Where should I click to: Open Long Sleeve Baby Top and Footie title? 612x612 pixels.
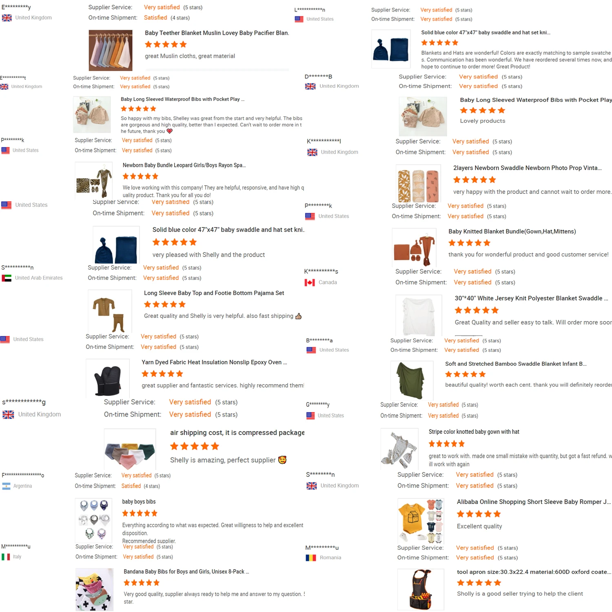(x=214, y=293)
